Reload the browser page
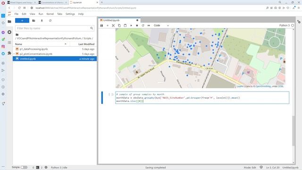 tap(19, 8)
